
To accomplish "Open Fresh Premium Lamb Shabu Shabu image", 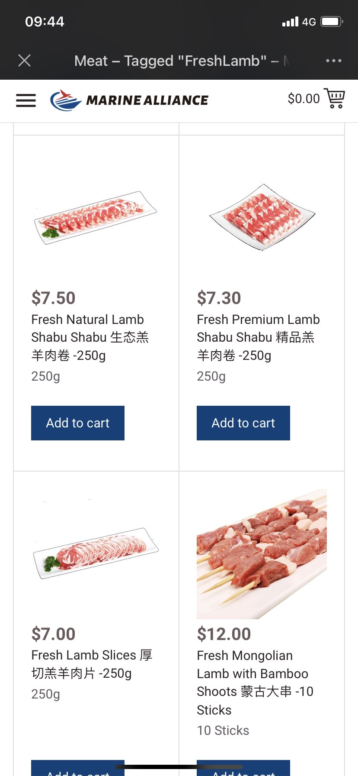I will coord(262,217).
